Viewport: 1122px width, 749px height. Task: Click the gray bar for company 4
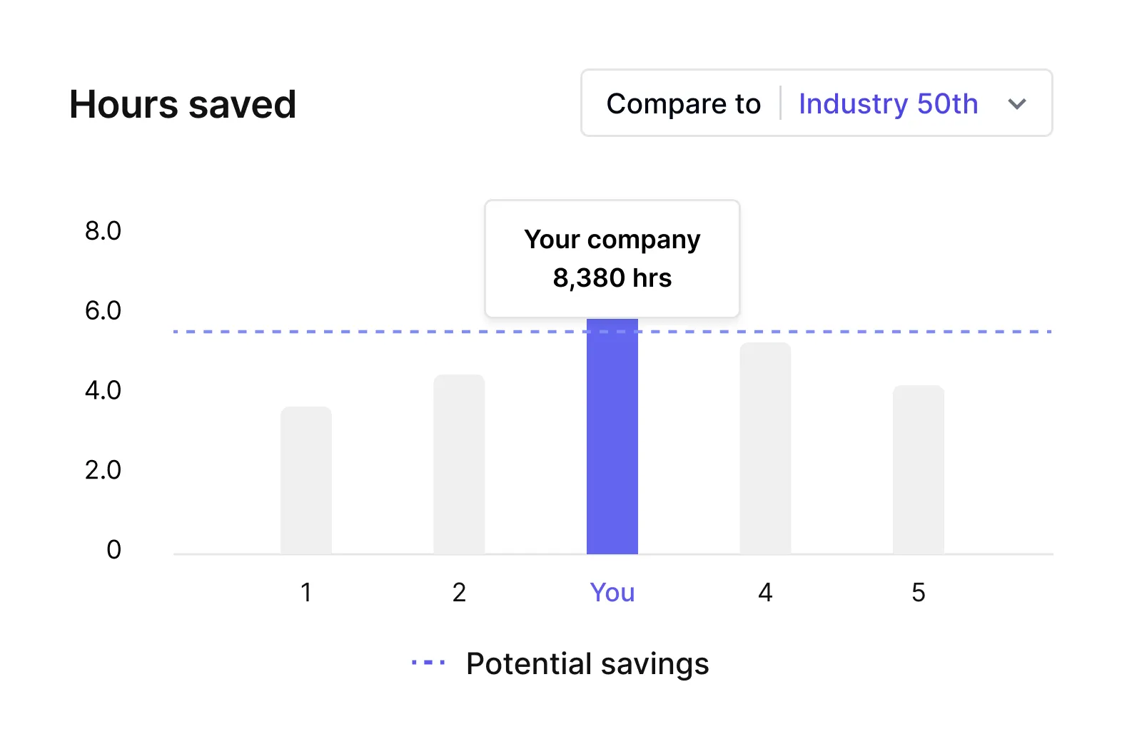pos(765,448)
